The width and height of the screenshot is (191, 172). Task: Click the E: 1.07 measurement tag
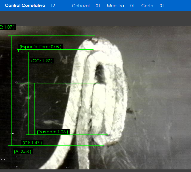pyautogui.click(x=7, y=27)
